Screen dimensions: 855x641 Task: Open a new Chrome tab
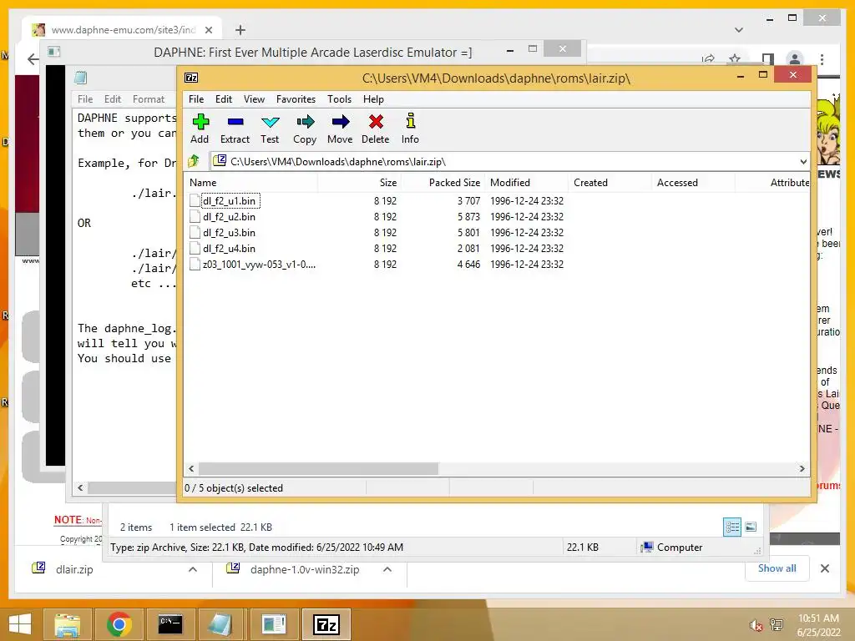coord(240,30)
